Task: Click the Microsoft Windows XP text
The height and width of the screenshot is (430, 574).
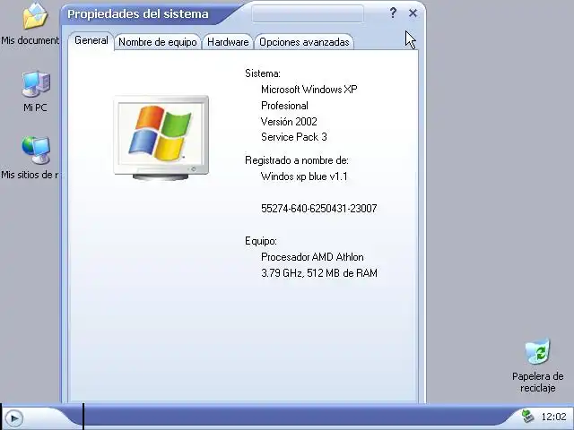Action: (309, 90)
